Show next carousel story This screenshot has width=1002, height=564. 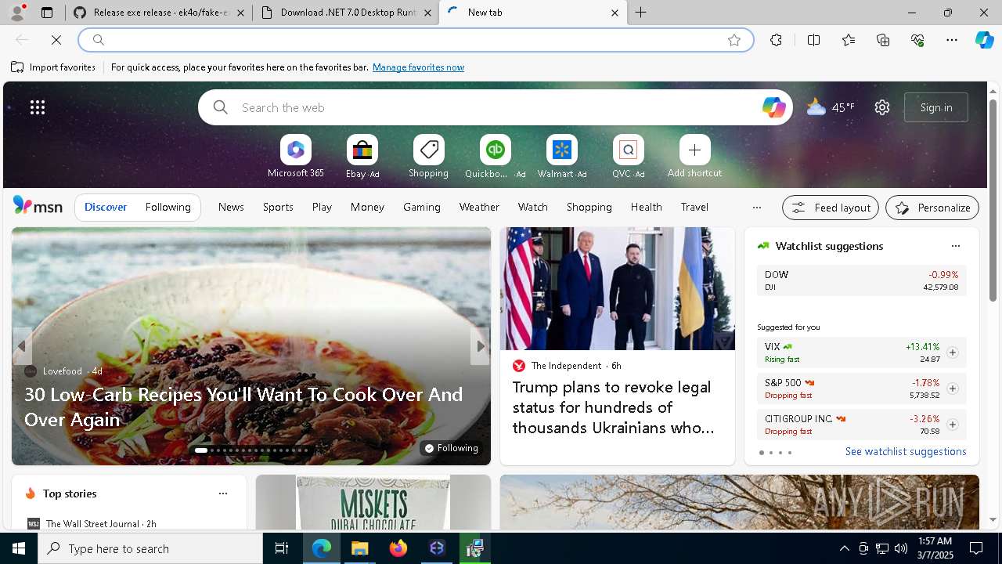coord(480,346)
